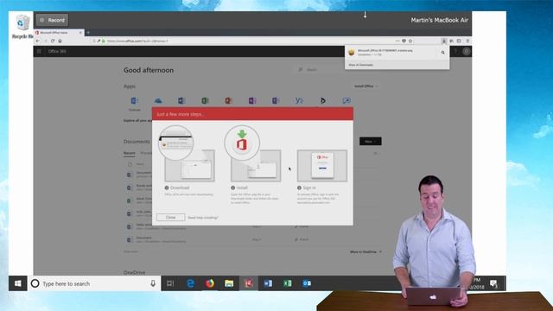Bookmark this page with the star

click(x=410, y=41)
